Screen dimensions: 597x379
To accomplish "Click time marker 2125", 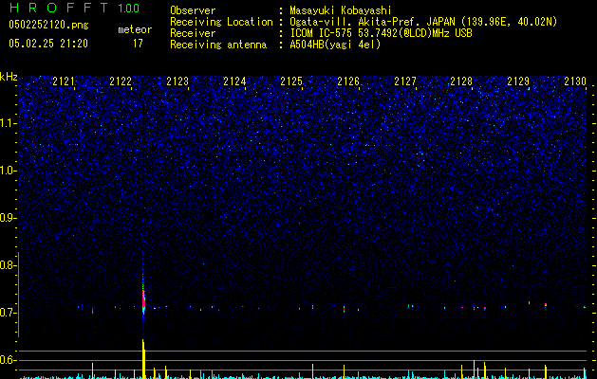I will click(x=291, y=81).
